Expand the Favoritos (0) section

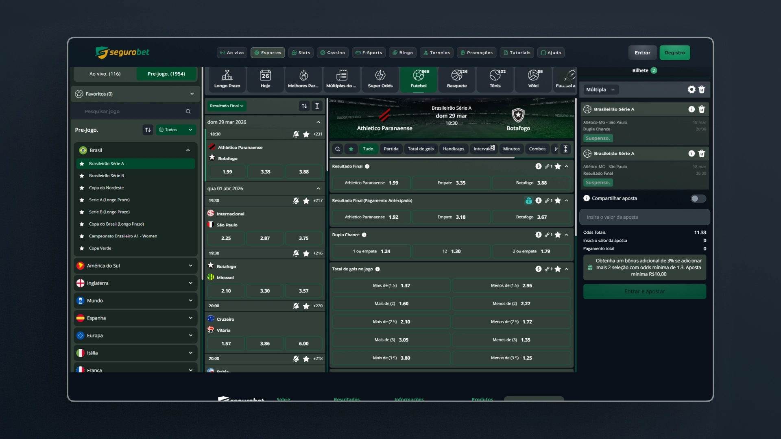(135, 94)
